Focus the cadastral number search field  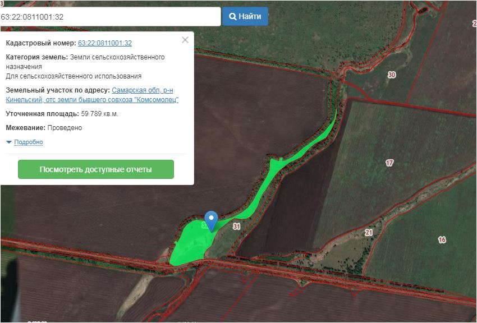110,16
